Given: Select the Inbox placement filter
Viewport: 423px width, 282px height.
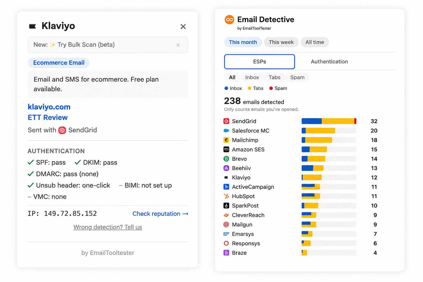Looking at the screenshot, I should pyautogui.click(x=252, y=77).
